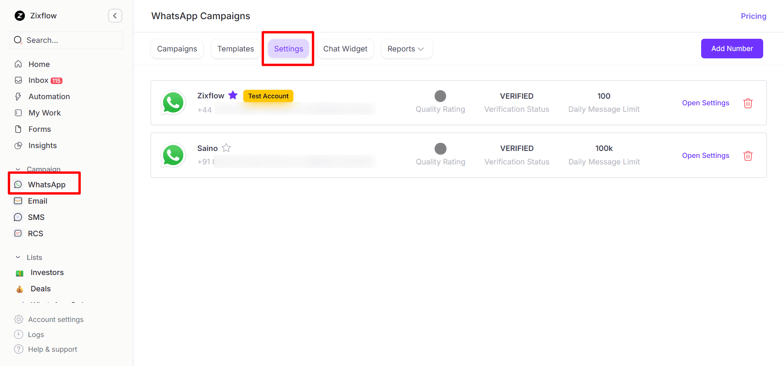This screenshot has height=366, width=784.
Task: Click the Automation lightning icon
Action: (18, 97)
